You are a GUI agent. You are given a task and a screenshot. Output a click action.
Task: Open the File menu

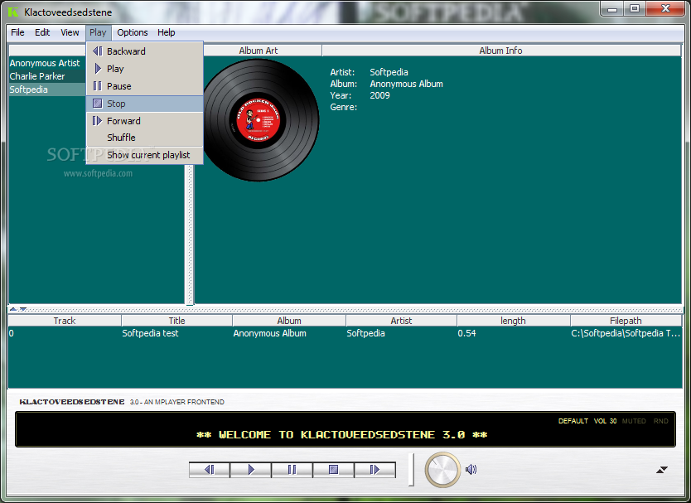(17, 32)
